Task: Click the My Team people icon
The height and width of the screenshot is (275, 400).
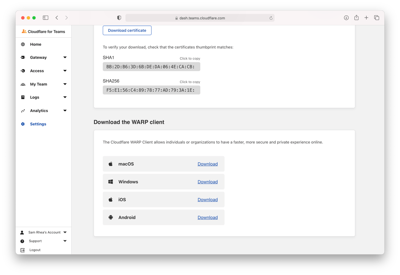Action: point(23,84)
